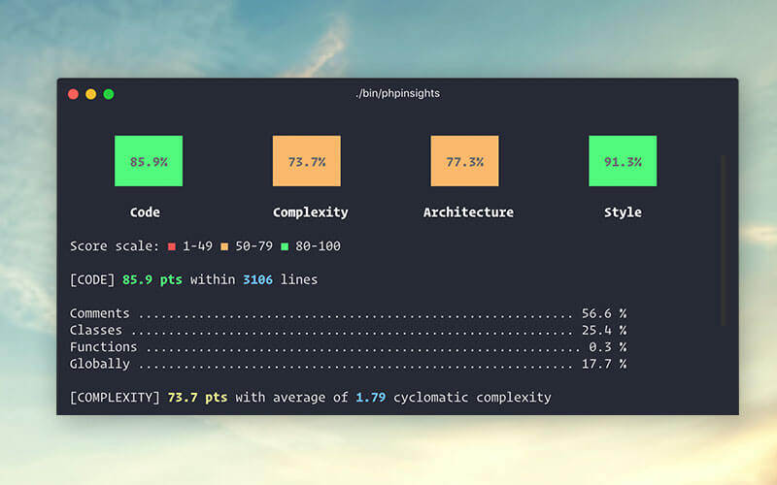This screenshot has width=777, height=485.
Task: Click the ./bin/phpinsights window title
Action: [x=397, y=93]
